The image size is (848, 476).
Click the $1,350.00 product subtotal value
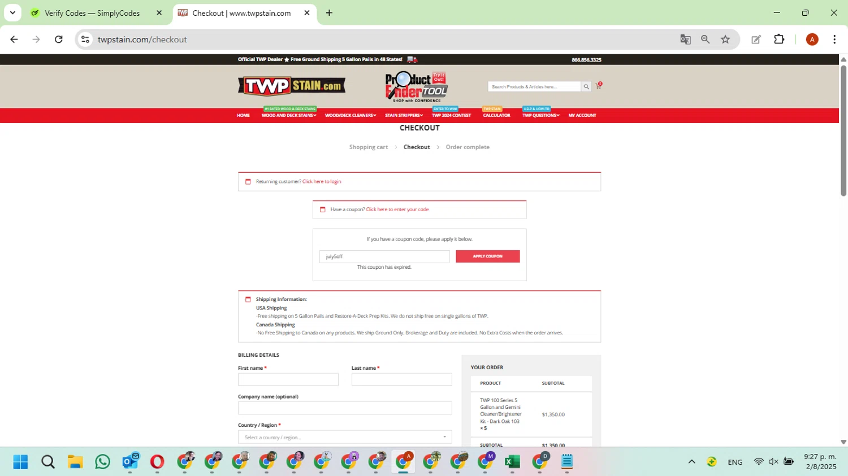pyautogui.click(x=553, y=414)
